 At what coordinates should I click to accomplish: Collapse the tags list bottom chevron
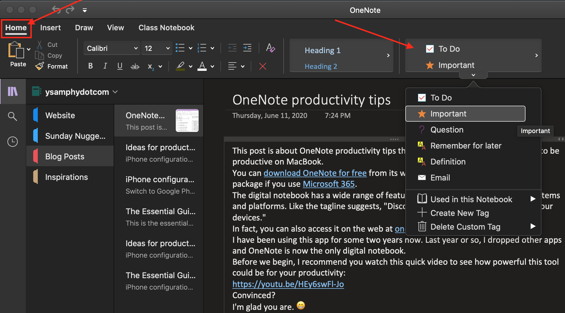point(473,75)
